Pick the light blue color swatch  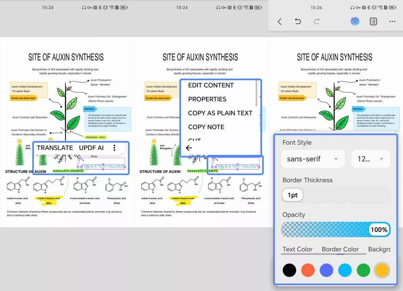pyautogui.click(x=345, y=270)
